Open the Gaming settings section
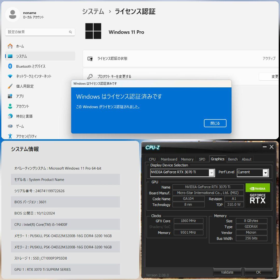The image size is (280, 280). (x=20, y=126)
